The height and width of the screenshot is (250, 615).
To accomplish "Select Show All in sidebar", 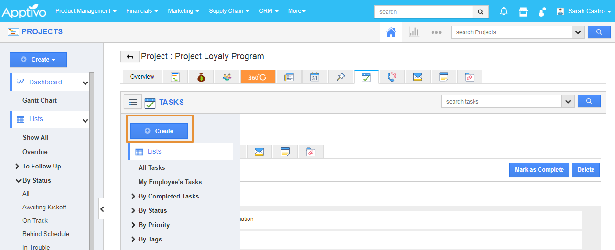I will (x=36, y=137).
